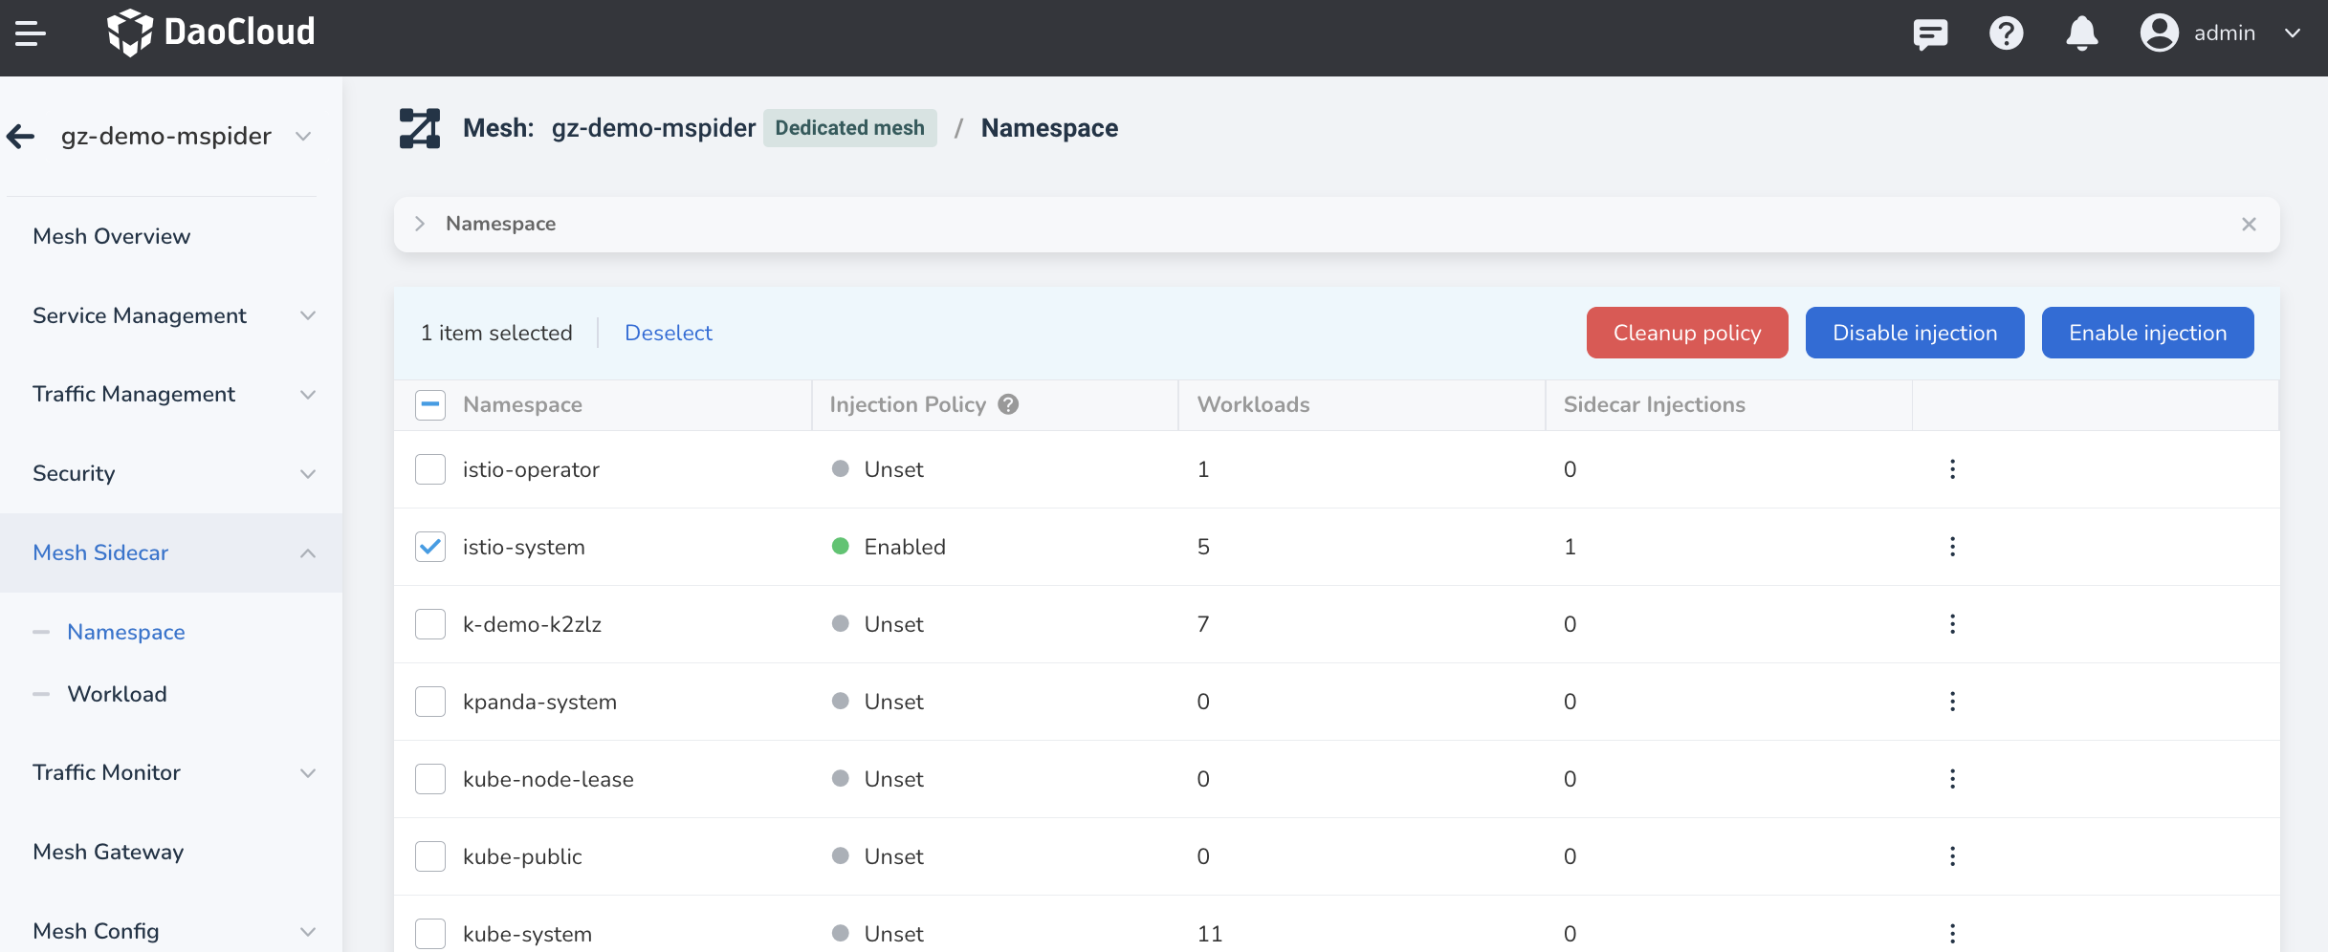2328x952 pixels.
Task: Click the Disable injection button
Action: coord(1914,333)
